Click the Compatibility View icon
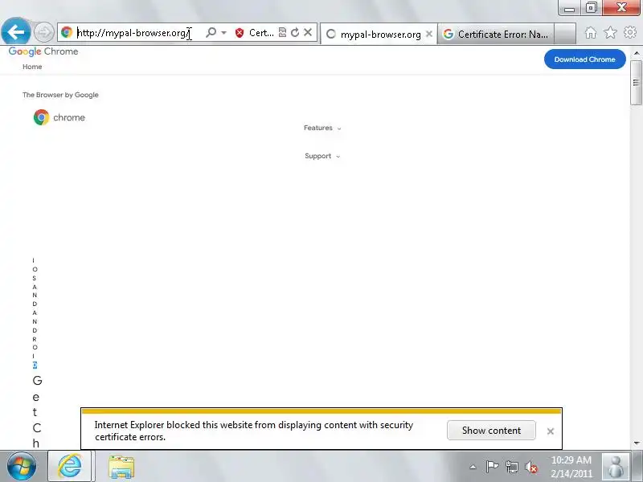The image size is (643, 482). pyautogui.click(x=282, y=32)
